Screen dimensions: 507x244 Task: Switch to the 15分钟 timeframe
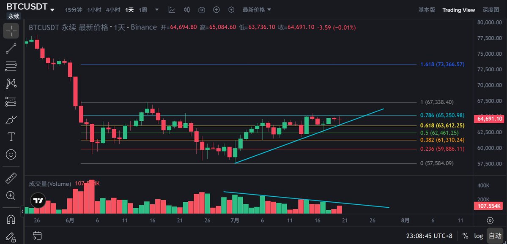[74, 10]
